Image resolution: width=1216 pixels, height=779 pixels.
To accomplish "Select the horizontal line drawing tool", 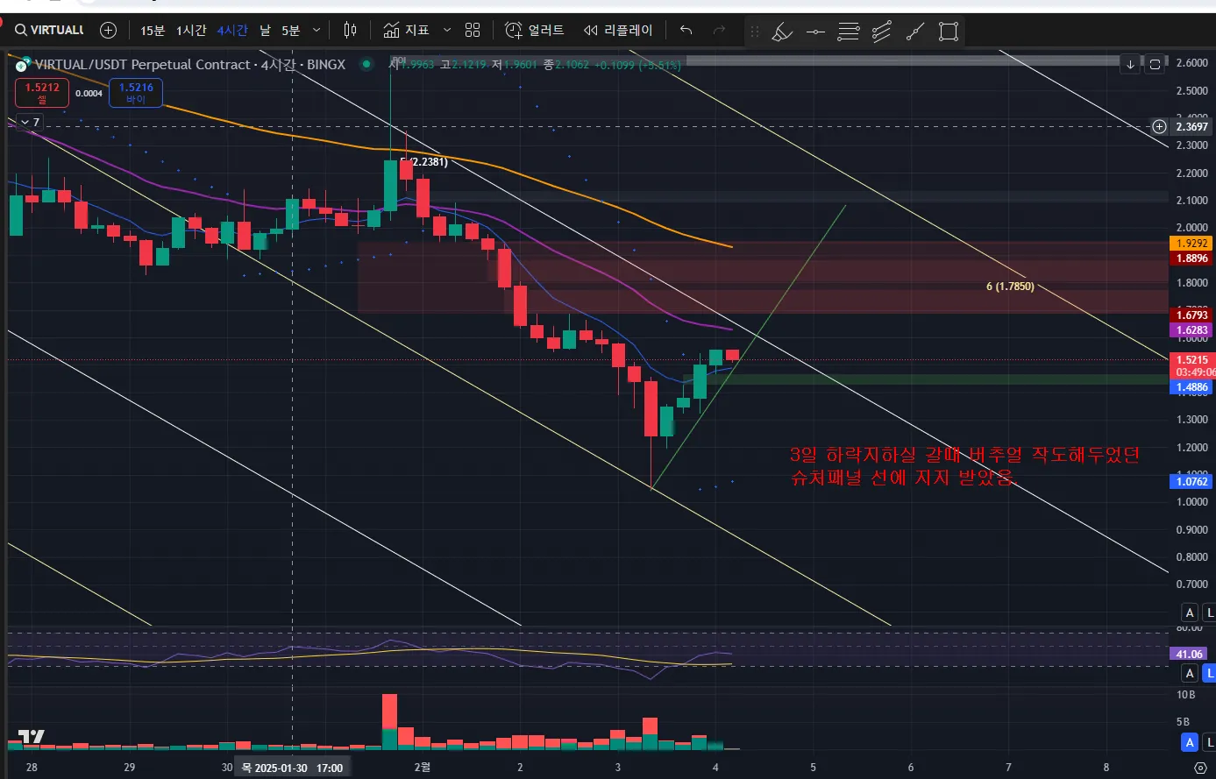I will [815, 32].
